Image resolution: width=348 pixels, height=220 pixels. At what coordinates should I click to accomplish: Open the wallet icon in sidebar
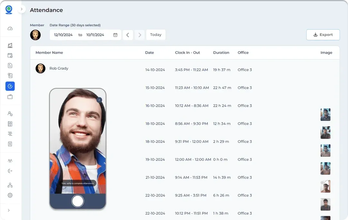[10, 97]
